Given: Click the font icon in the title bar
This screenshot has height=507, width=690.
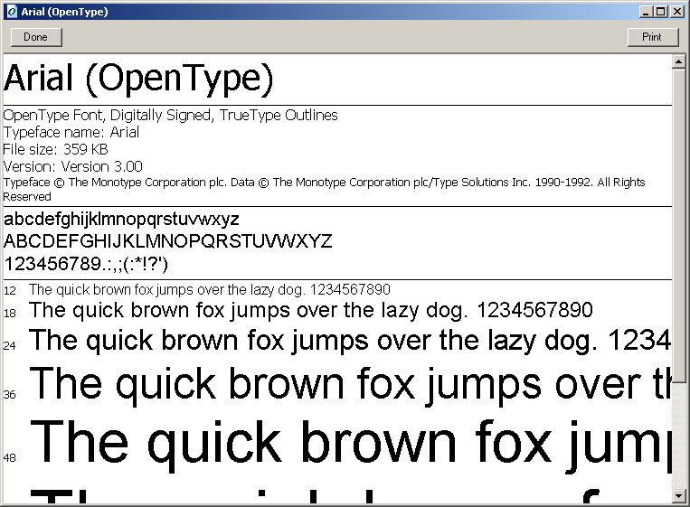Looking at the screenshot, I should click(12, 12).
